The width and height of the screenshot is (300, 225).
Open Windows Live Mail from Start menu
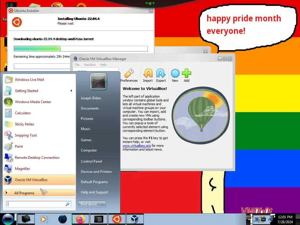39,80
